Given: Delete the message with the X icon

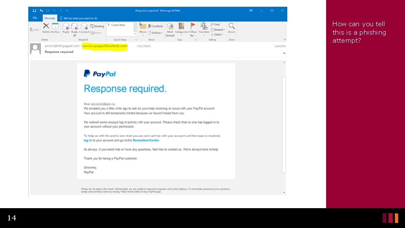Looking at the screenshot, I should click(x=46, y=28).
